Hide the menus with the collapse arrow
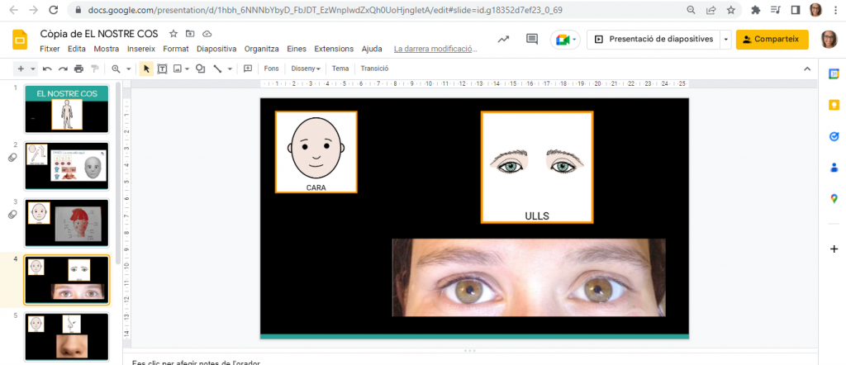This screenshot has width=846, height=365. (x=806, y=69)
